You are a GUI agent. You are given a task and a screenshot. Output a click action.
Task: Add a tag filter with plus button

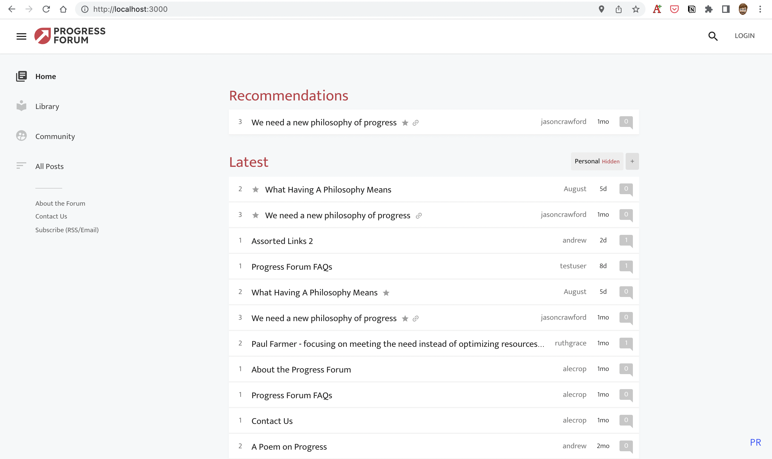[x=632, y=161]
